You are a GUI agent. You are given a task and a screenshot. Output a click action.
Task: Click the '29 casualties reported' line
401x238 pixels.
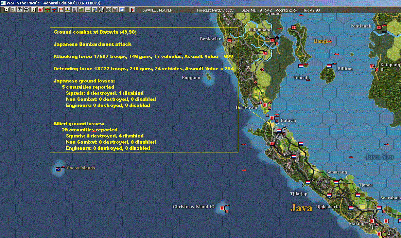pyautogui.click(x=89, y=130)
